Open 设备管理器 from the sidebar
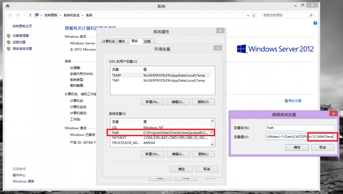This screenshot has height=194, width=343. 21,36
